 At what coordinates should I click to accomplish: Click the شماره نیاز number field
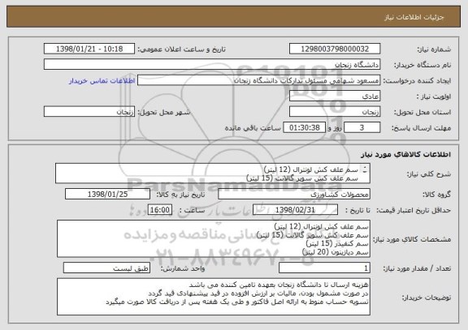point(335,49)
